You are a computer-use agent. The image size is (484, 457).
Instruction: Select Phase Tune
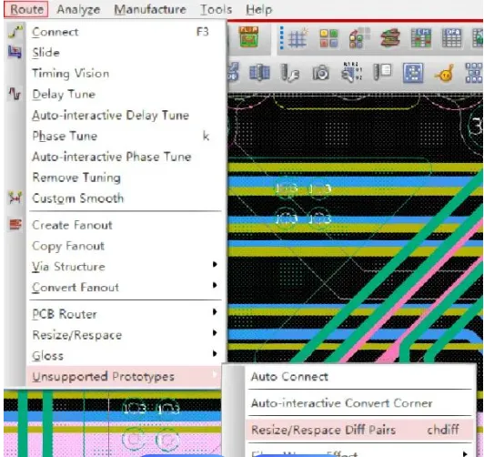click(124, 136)
